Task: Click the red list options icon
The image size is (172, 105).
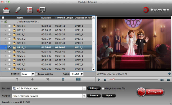Action: 30,10
